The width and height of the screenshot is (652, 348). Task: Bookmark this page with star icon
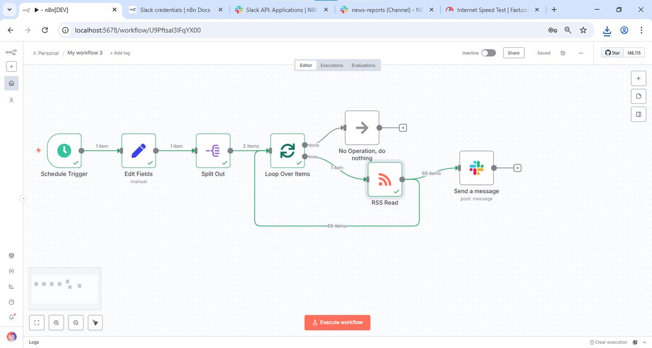[x=583, y=30]
